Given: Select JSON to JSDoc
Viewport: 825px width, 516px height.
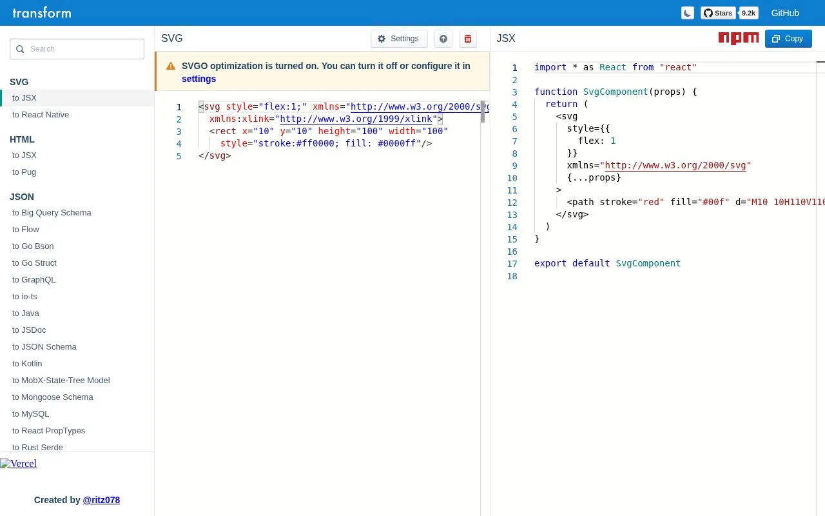Looking at the screenshot, I should (77, 330).
